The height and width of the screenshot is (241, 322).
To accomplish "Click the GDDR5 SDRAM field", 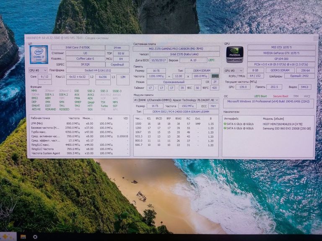I will coord(280,70).
